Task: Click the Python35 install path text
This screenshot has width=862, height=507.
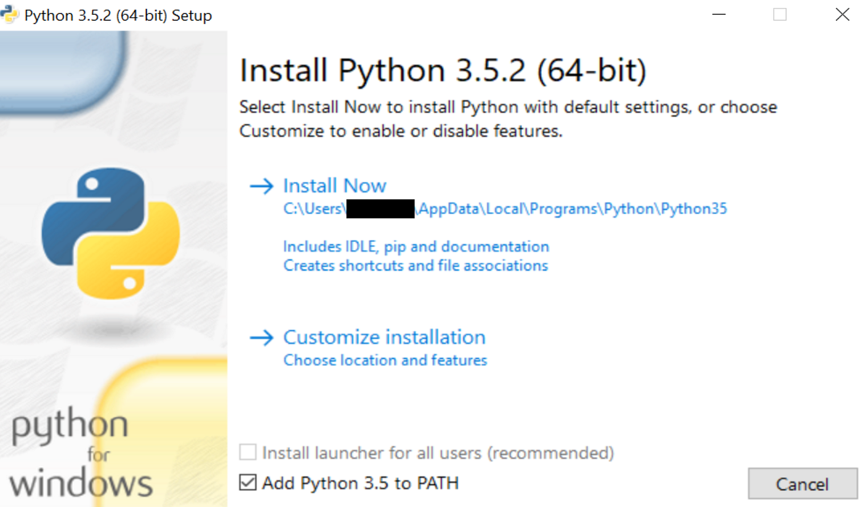Action: (505, 209)
